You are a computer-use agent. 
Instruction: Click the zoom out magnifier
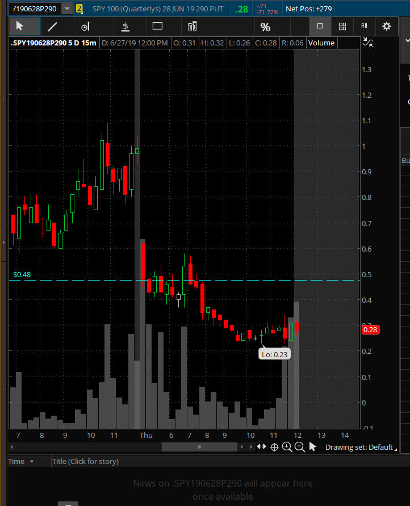tap(300, 447)
